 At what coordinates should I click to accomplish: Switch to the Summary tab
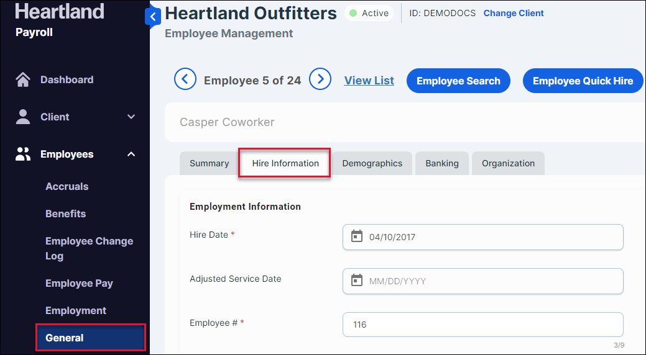point(209,163)
